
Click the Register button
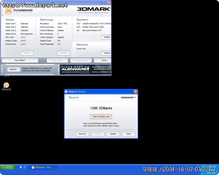pos(14,69)
